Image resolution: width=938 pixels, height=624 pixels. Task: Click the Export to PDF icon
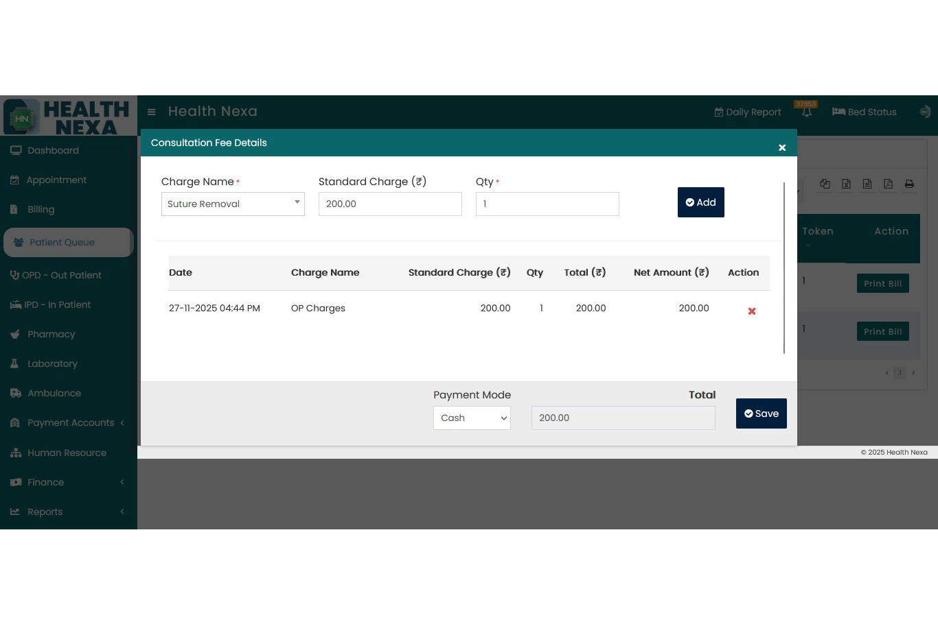888,184
